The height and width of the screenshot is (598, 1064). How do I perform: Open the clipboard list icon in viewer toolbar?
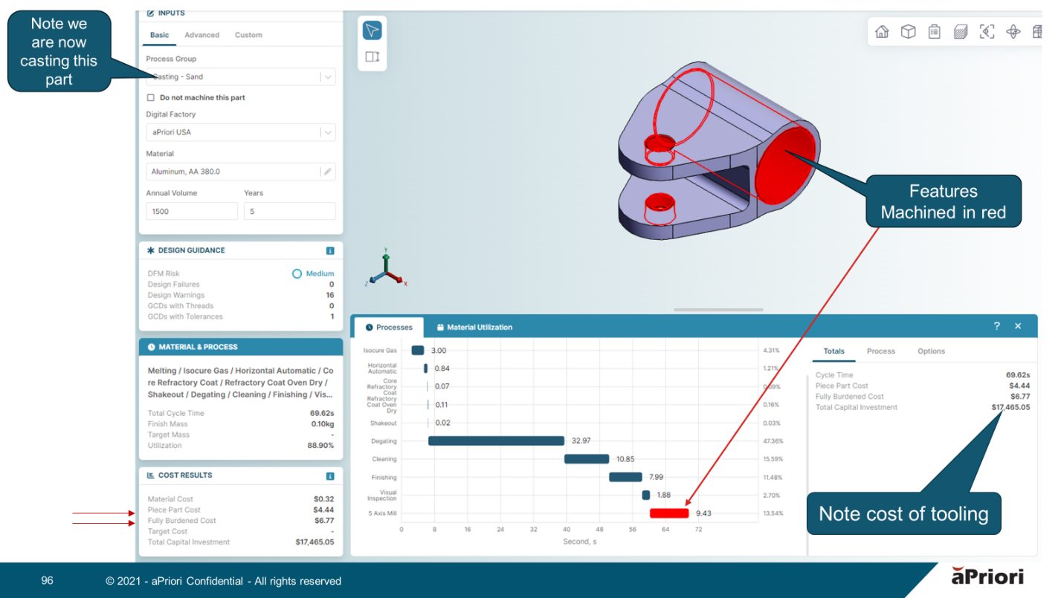935,32
